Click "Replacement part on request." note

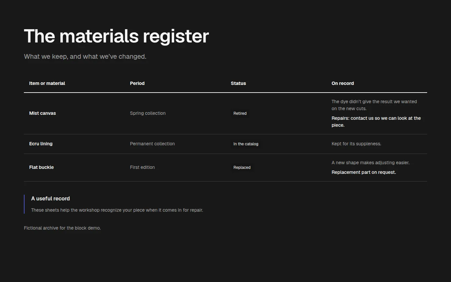(x=364, y=172)
